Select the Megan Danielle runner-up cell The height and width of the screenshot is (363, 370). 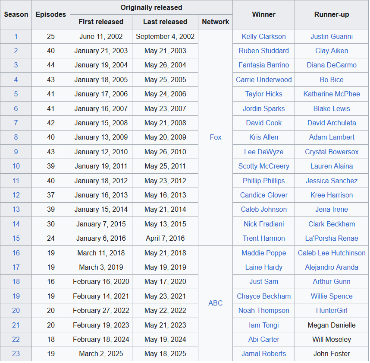[332, 325]
